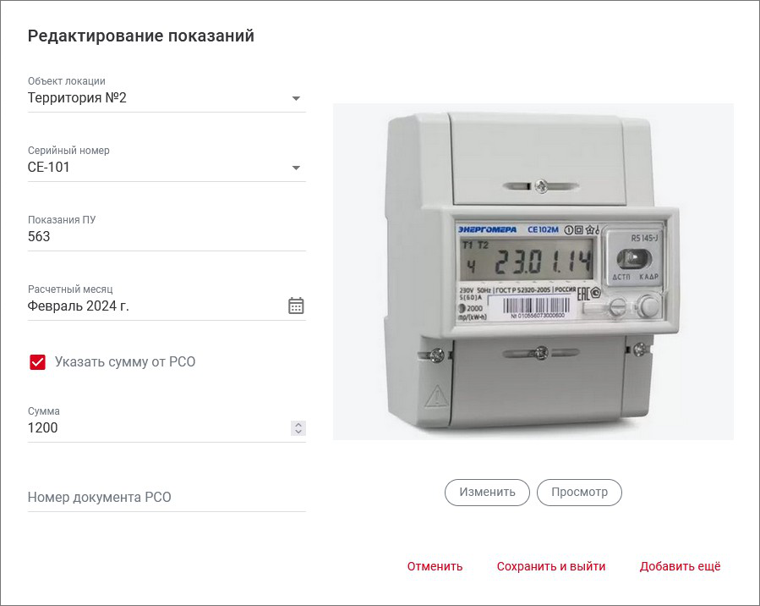
Task: Uncheck the Указать сумму от РСО checkbox
Action: click(x=38, y=362)
